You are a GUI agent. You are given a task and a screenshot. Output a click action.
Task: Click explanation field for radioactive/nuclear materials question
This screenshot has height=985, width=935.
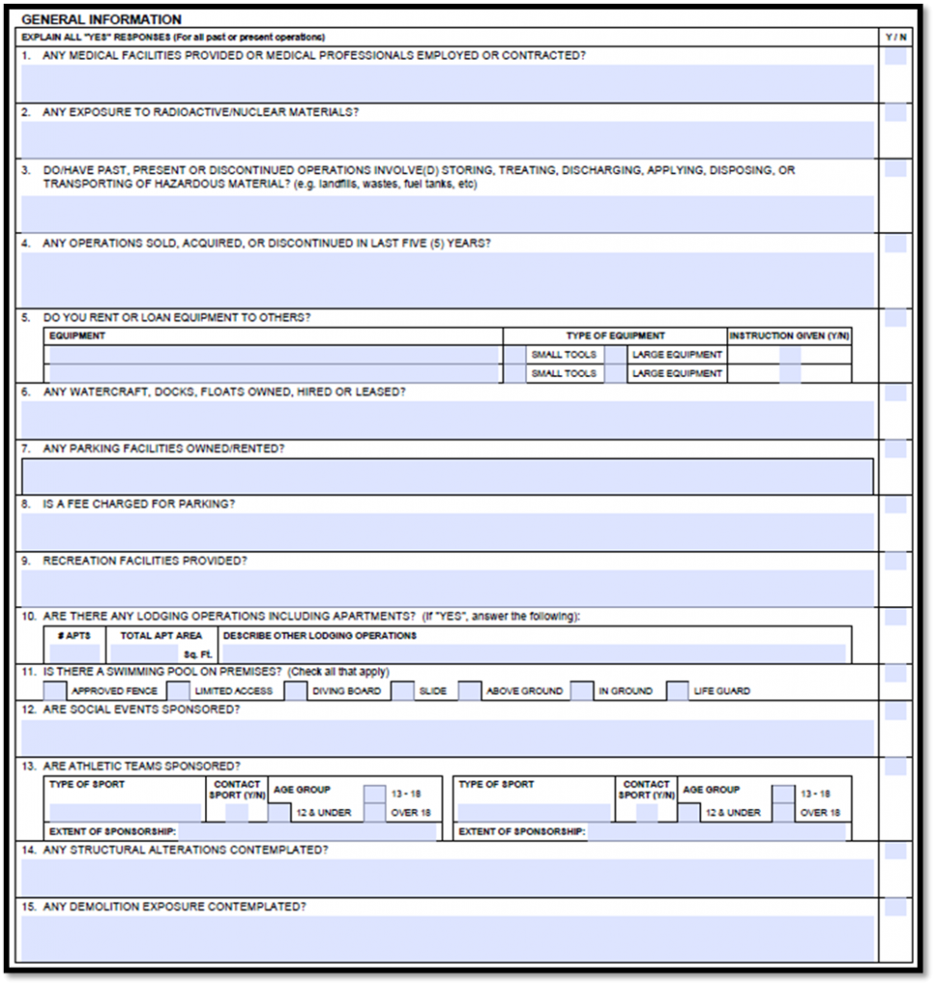click(x=447, y=139)
